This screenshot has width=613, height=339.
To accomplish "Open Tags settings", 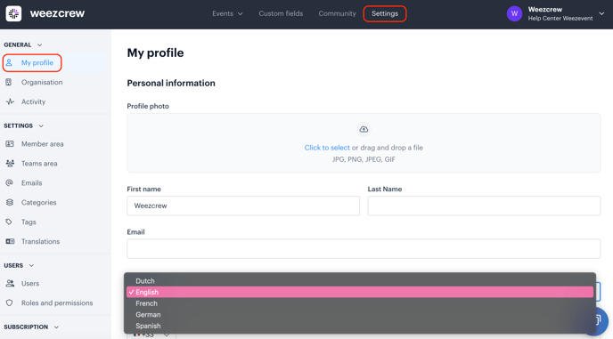I will pyautogui.click(x=29, y=222).
